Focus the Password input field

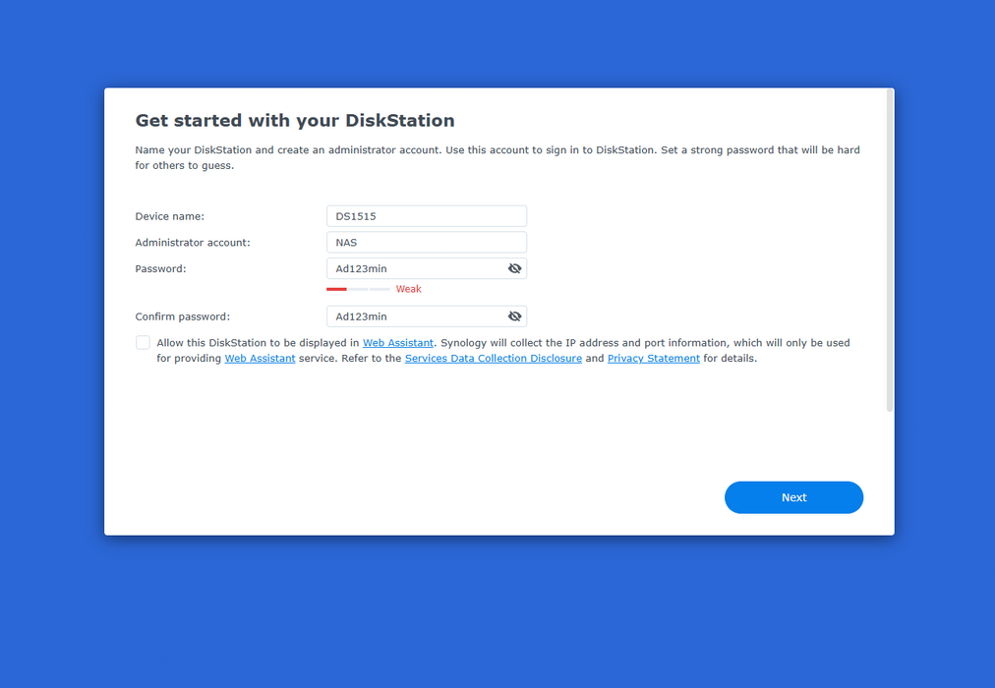coord(416,268)
